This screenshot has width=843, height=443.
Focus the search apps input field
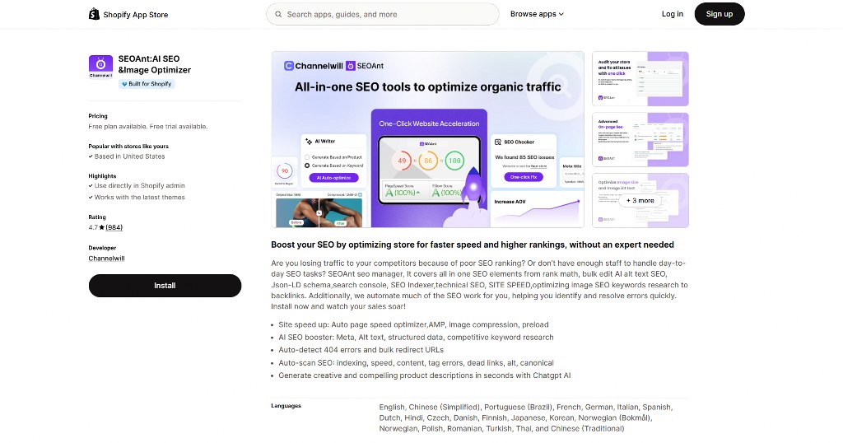(382, 15)
